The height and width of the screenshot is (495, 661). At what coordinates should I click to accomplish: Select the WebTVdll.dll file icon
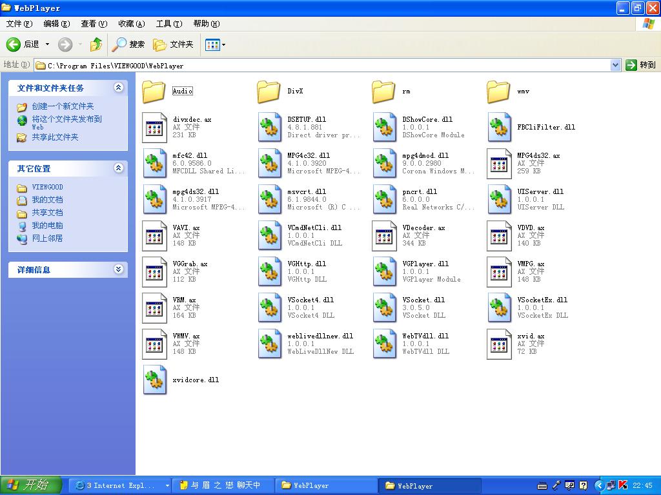point(385,344)
